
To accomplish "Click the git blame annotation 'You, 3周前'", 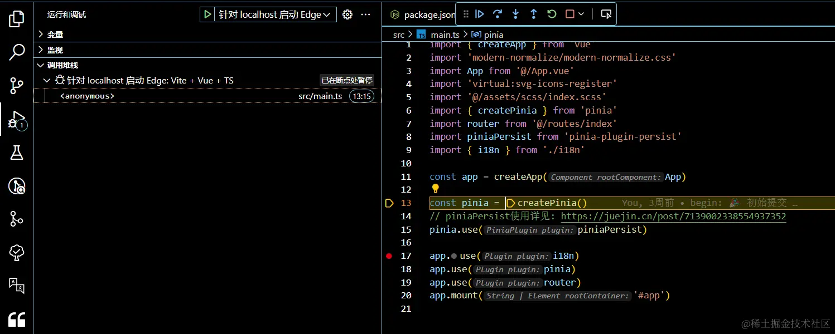I will (x=648, y=203).
